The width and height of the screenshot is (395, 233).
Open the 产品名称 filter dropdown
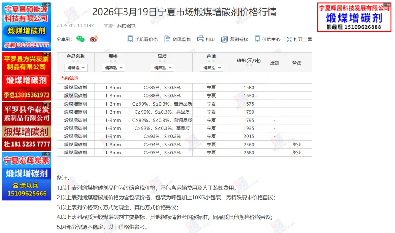[76, 68]
